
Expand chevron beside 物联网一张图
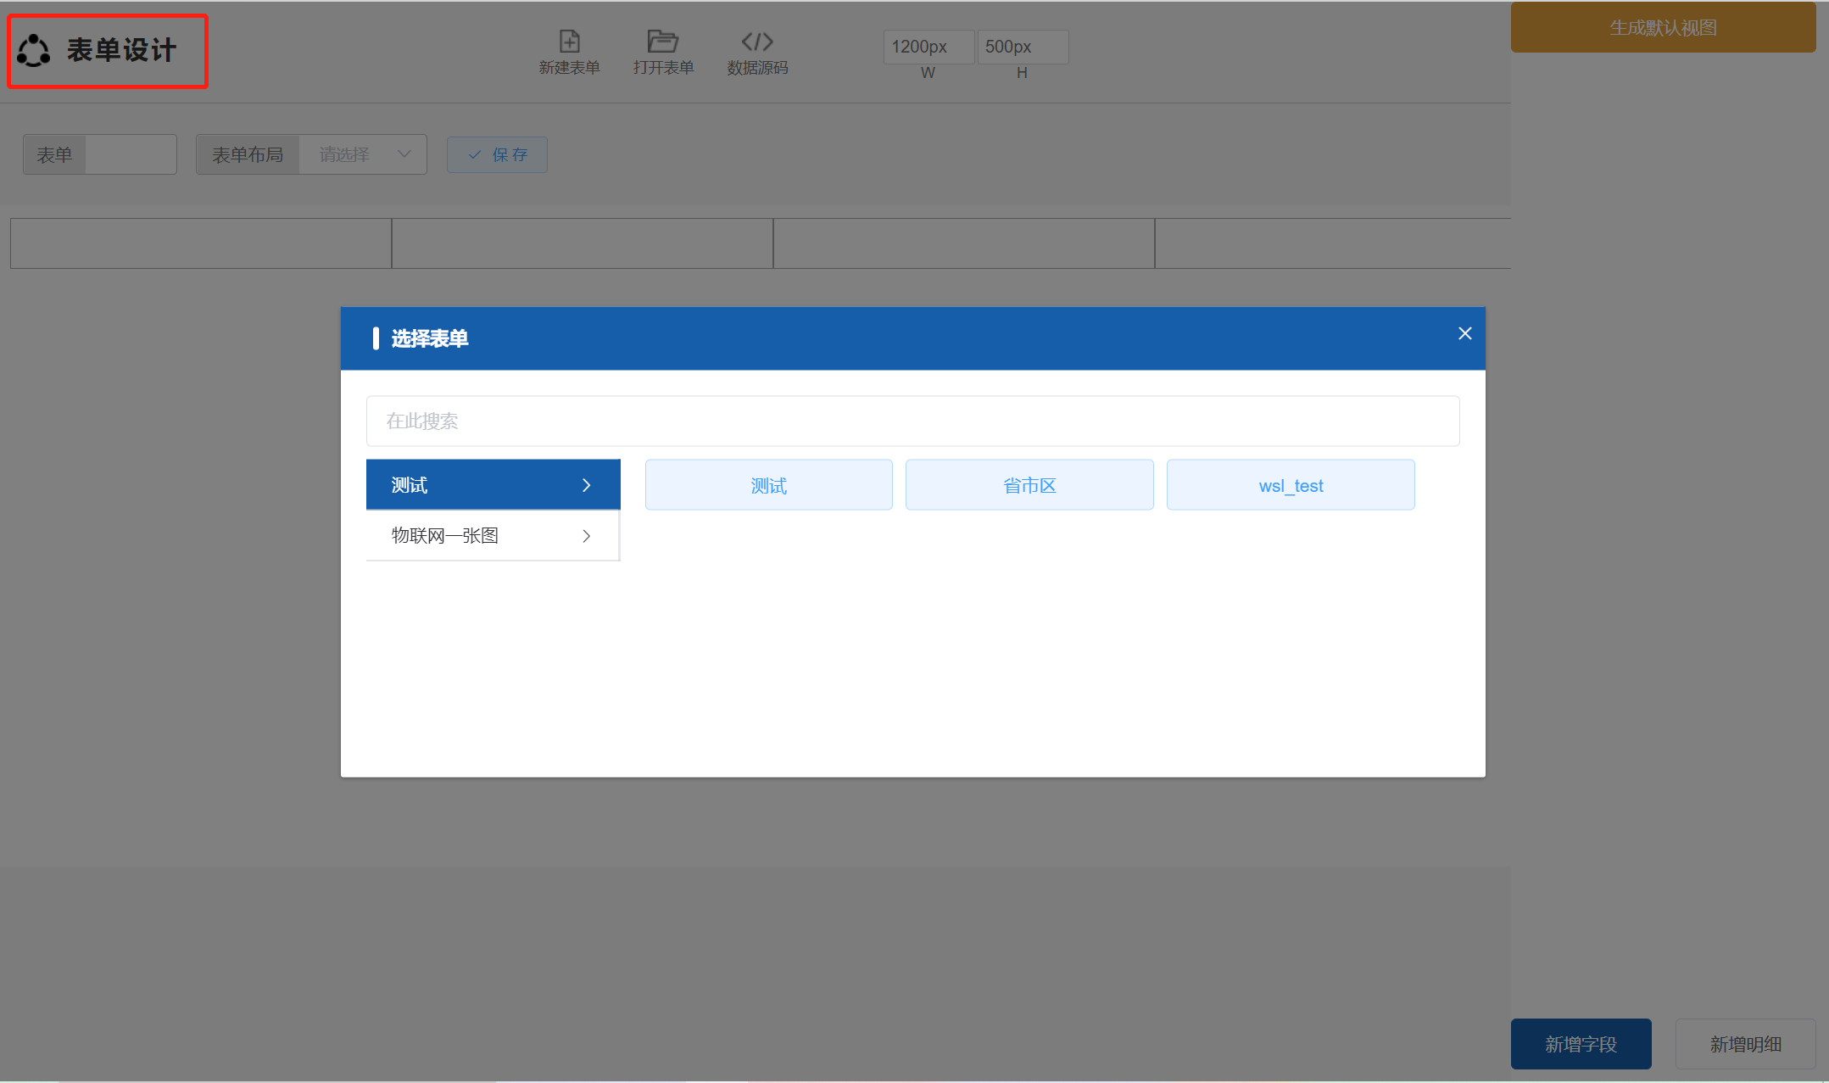pos(586,536)
